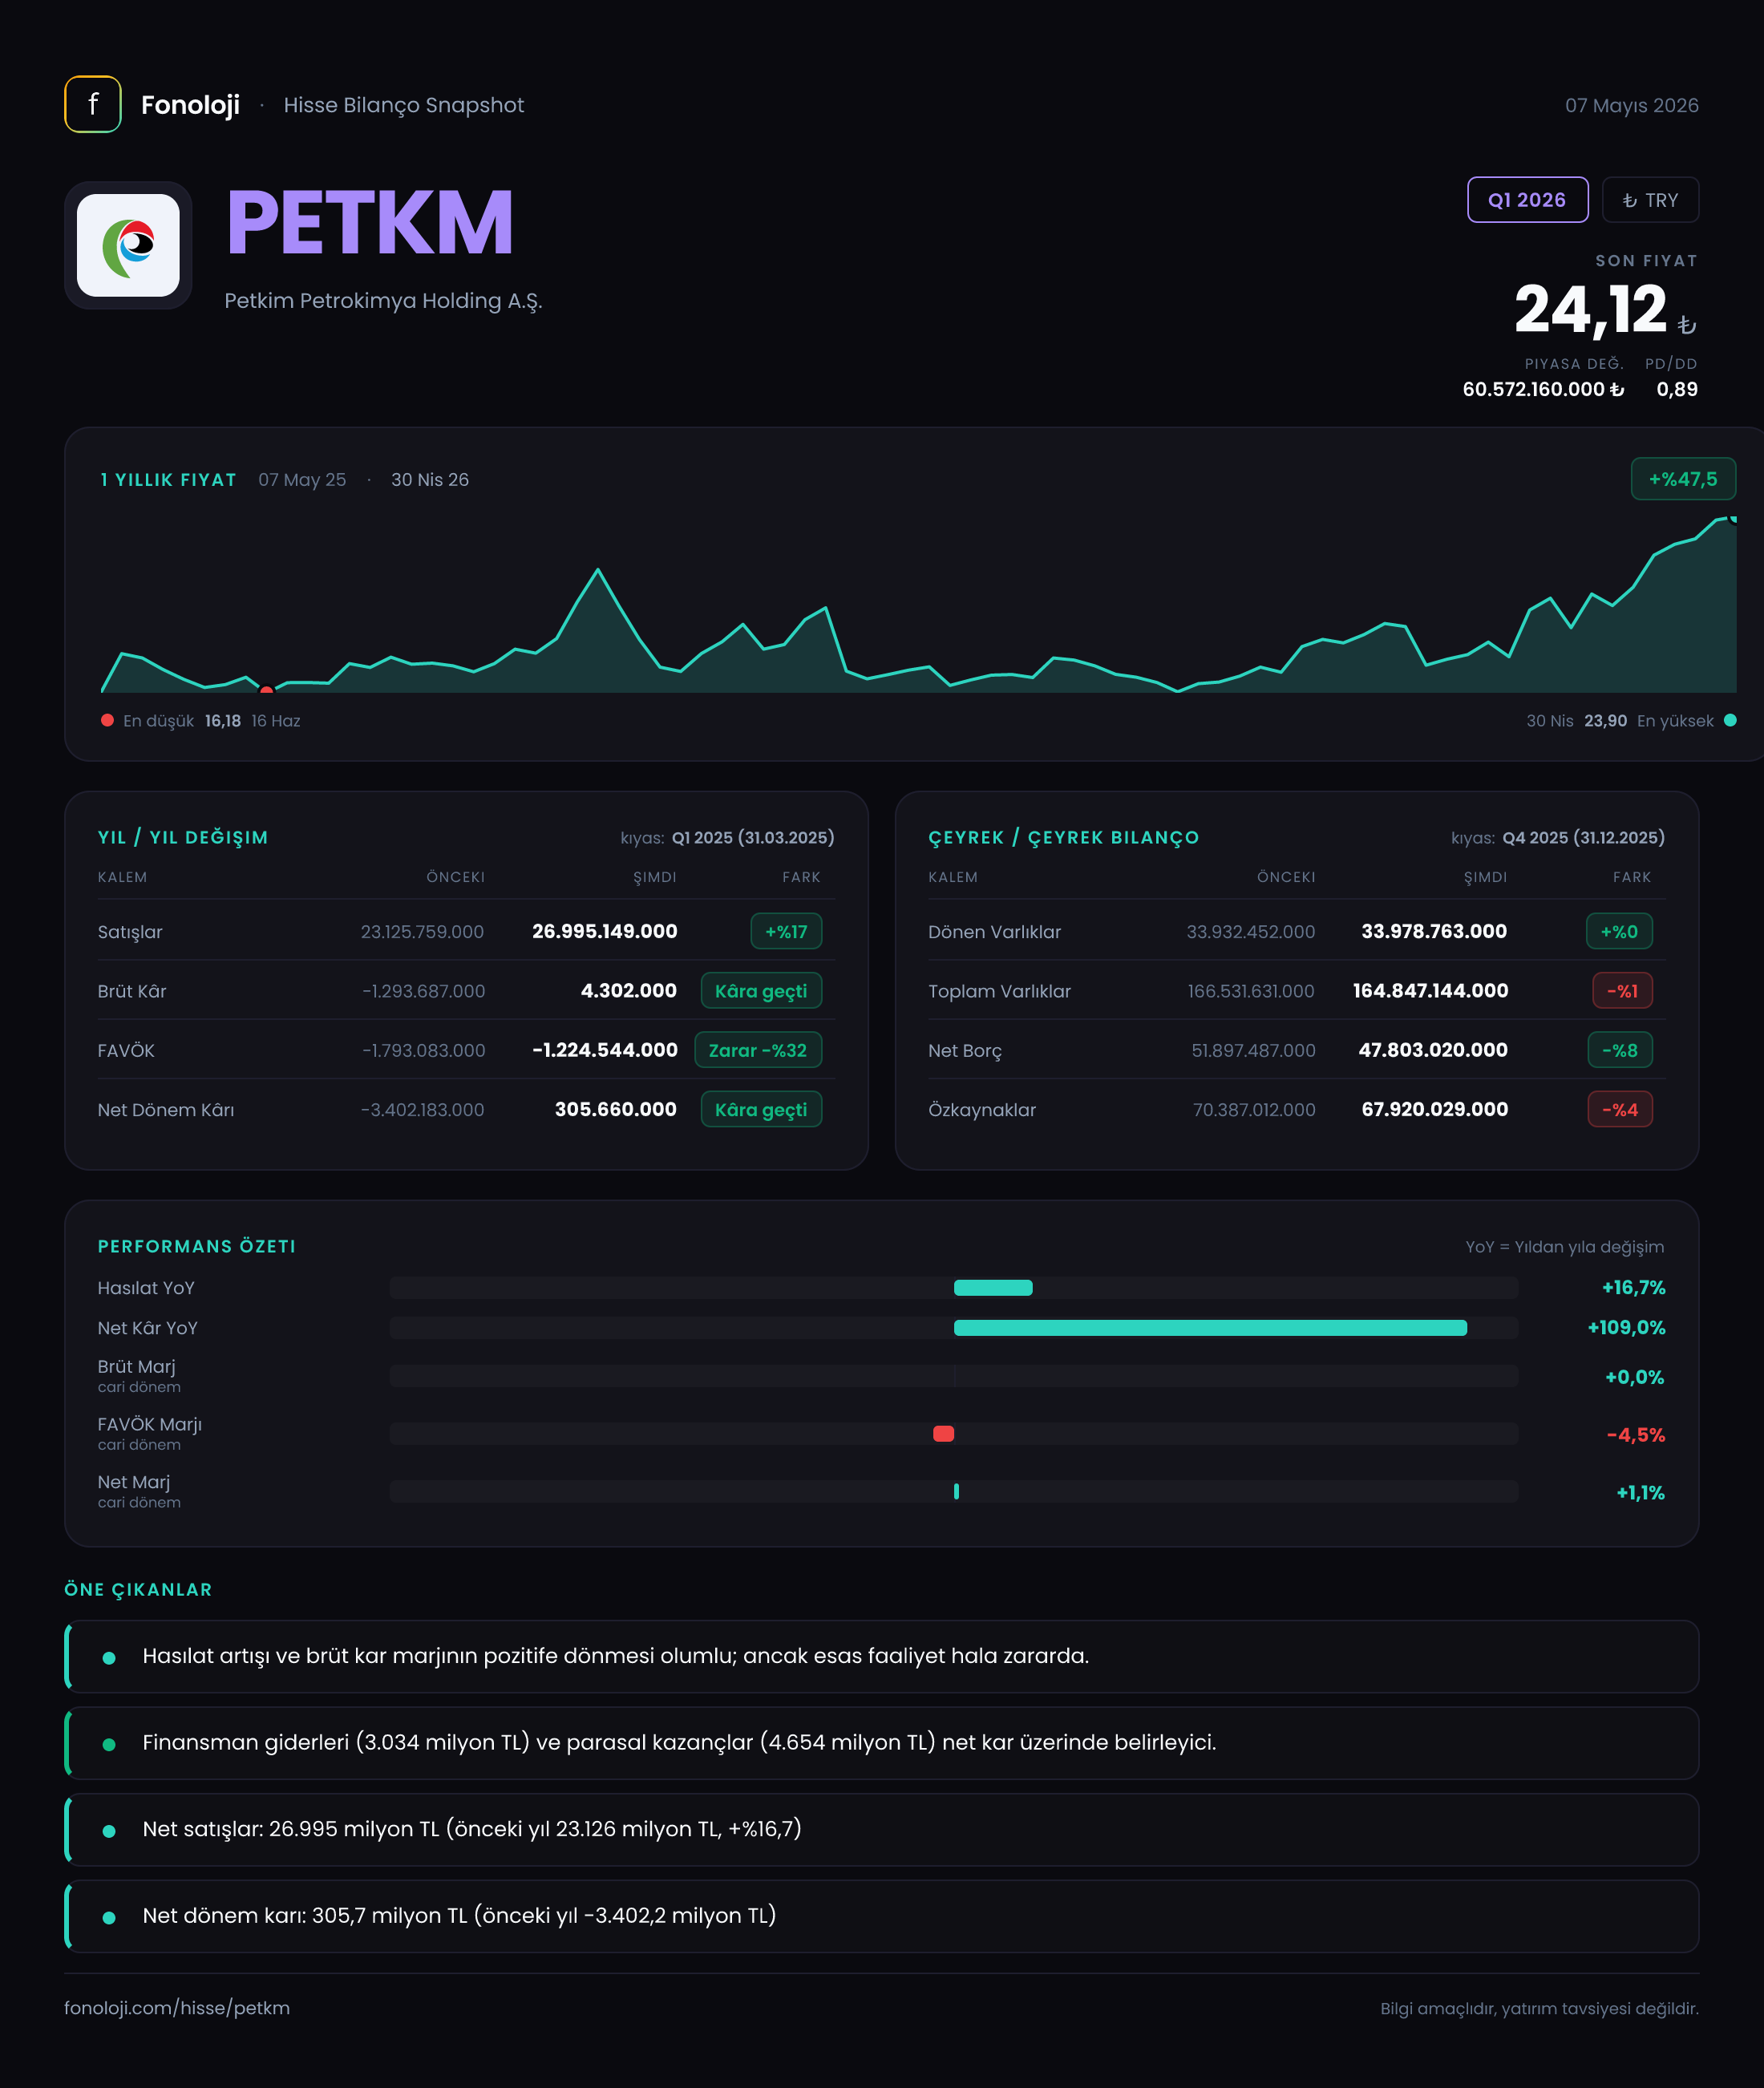Click the -4,5% FAVÖK Marjı value
Screen dimensions: 1764x2088
pos(1636,1435)
